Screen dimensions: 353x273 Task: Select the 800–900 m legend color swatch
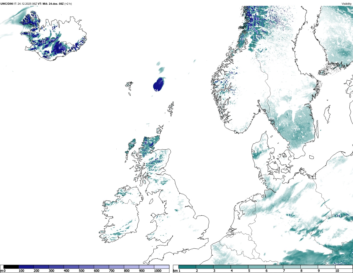pyautogui.click(x=132, y=267)
